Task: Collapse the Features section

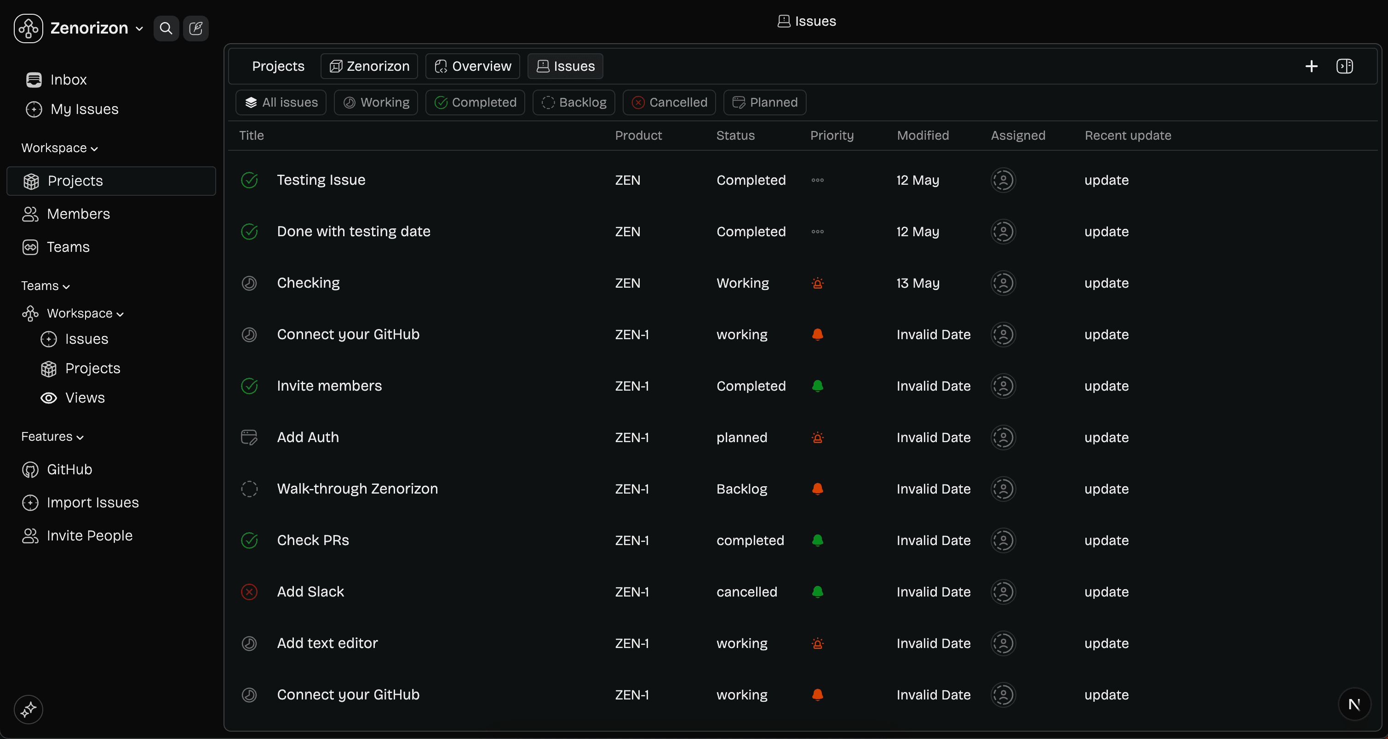Action: 52,437
